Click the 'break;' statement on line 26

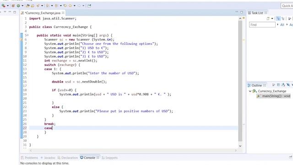[x=50, y=124]
